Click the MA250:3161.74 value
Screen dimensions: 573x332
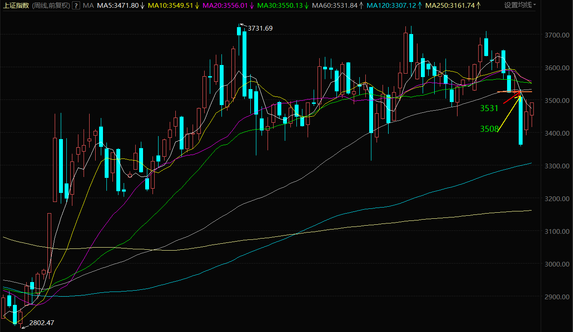pos(449,6)
